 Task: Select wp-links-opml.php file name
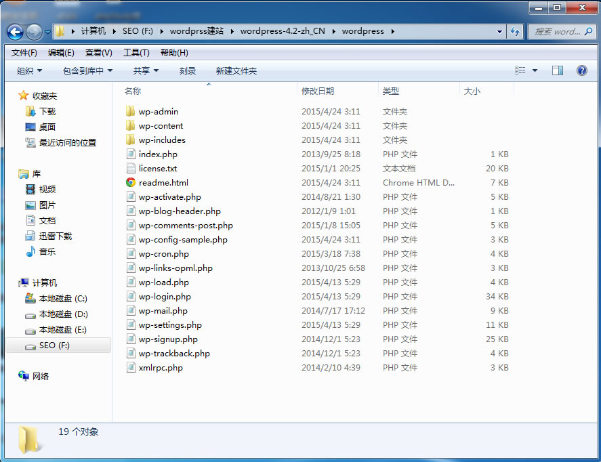pyautogui.click(x=175, y=268)
